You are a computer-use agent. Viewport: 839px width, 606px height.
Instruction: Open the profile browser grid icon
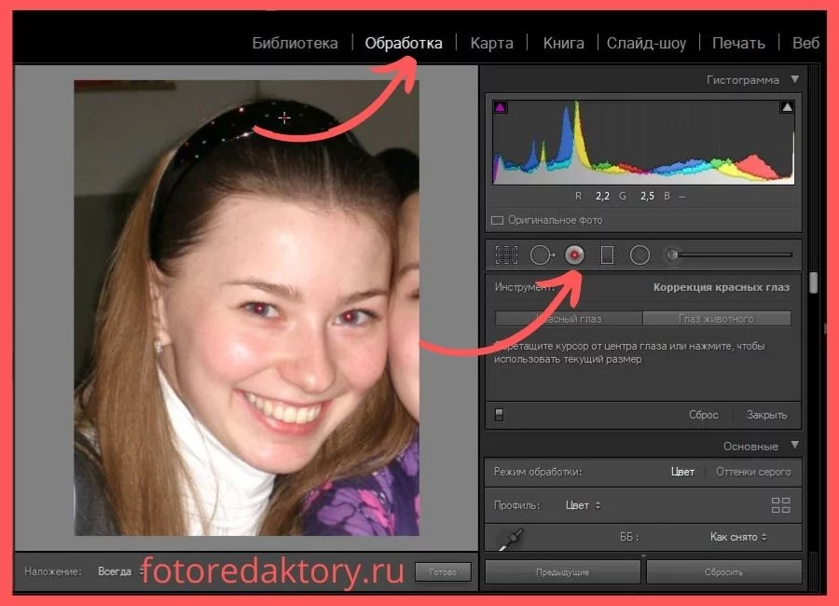tap(780, 505)
